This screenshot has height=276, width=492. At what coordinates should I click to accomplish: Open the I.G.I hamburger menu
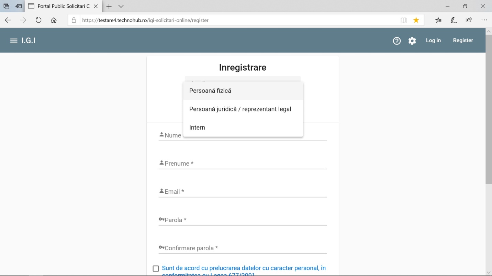point(14,41)
